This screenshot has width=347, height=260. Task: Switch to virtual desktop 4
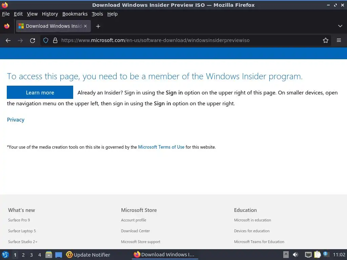pos(40,255)
